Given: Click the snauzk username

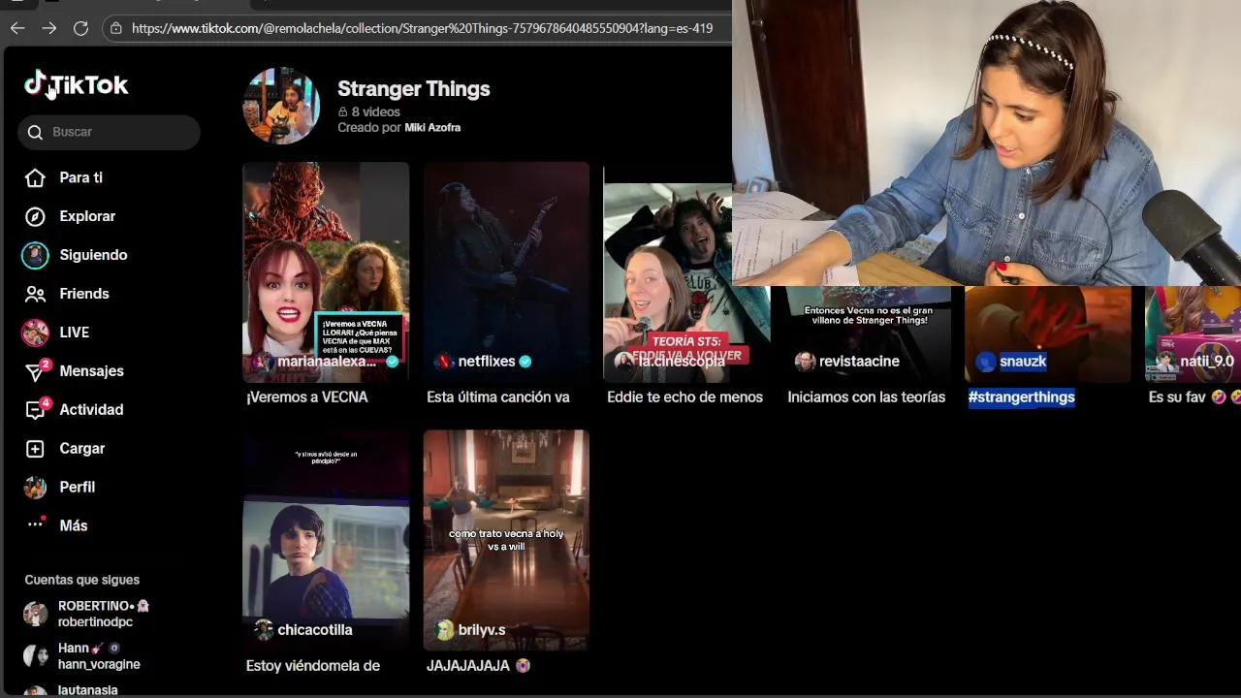Looking at the screenshot, I should tap(1023, 362).
